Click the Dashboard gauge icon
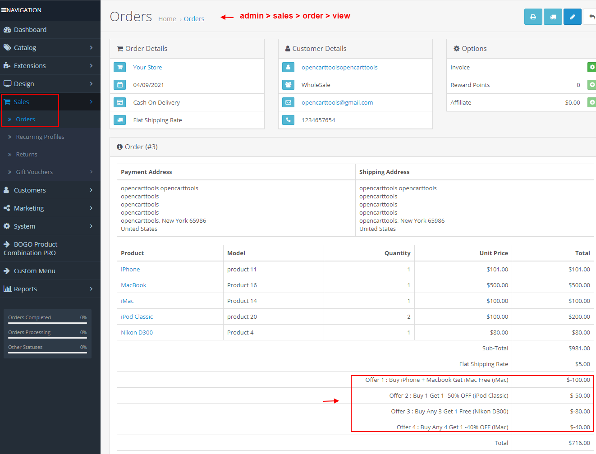Viewport: 596px width, 454px height. [7, 30]
